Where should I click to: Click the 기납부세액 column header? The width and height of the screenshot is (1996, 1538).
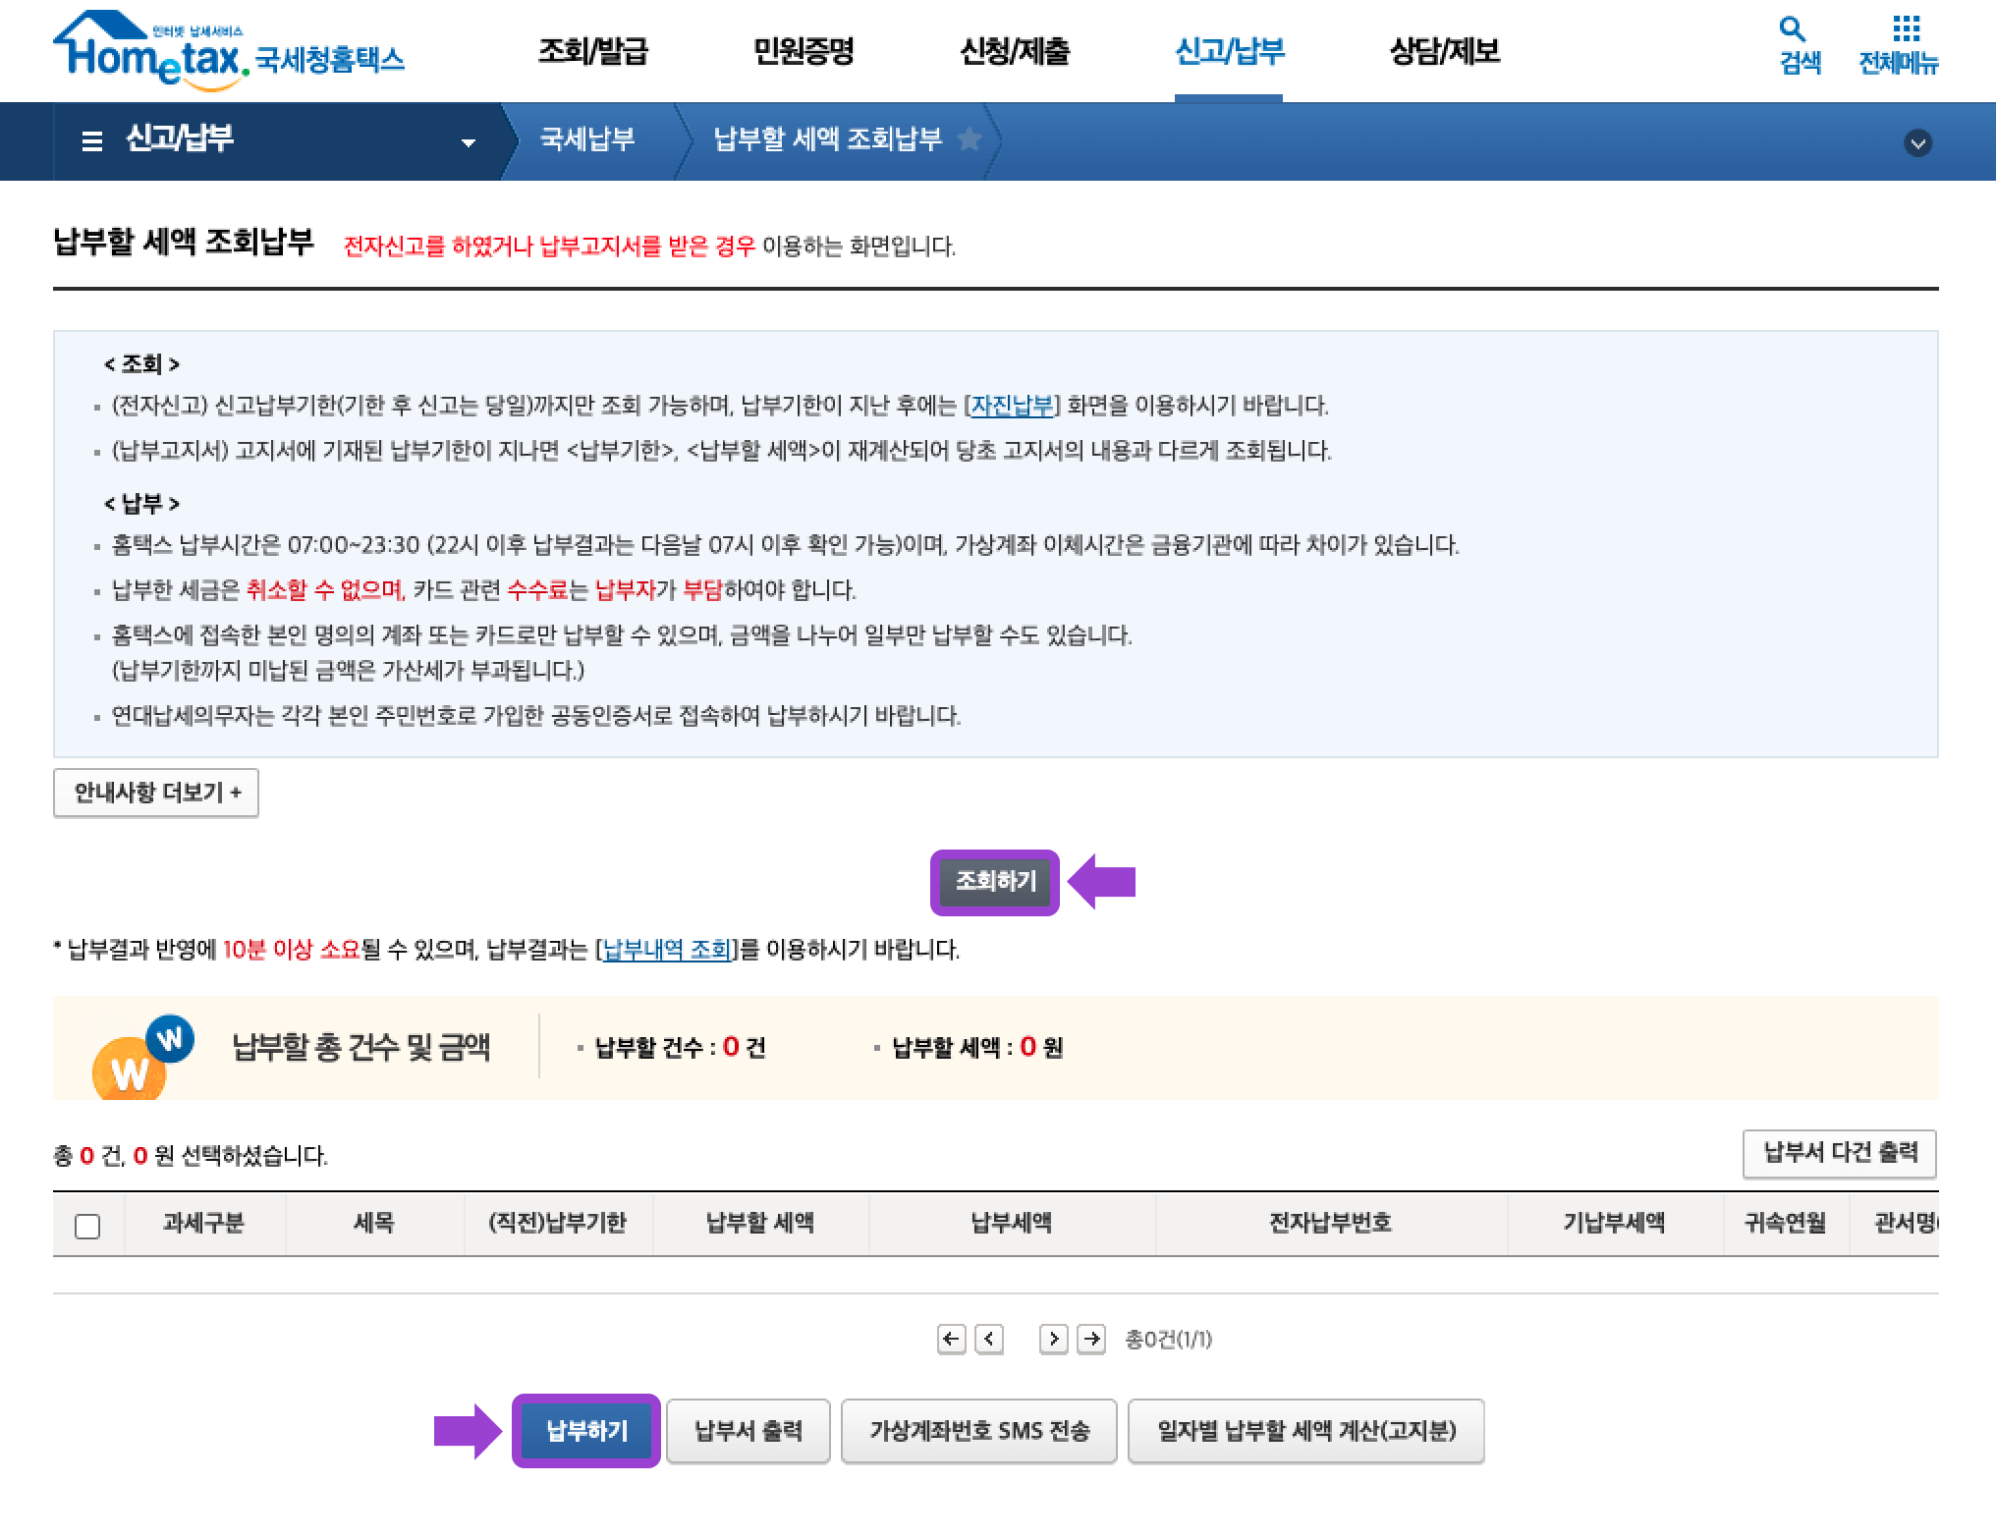1614,1223
